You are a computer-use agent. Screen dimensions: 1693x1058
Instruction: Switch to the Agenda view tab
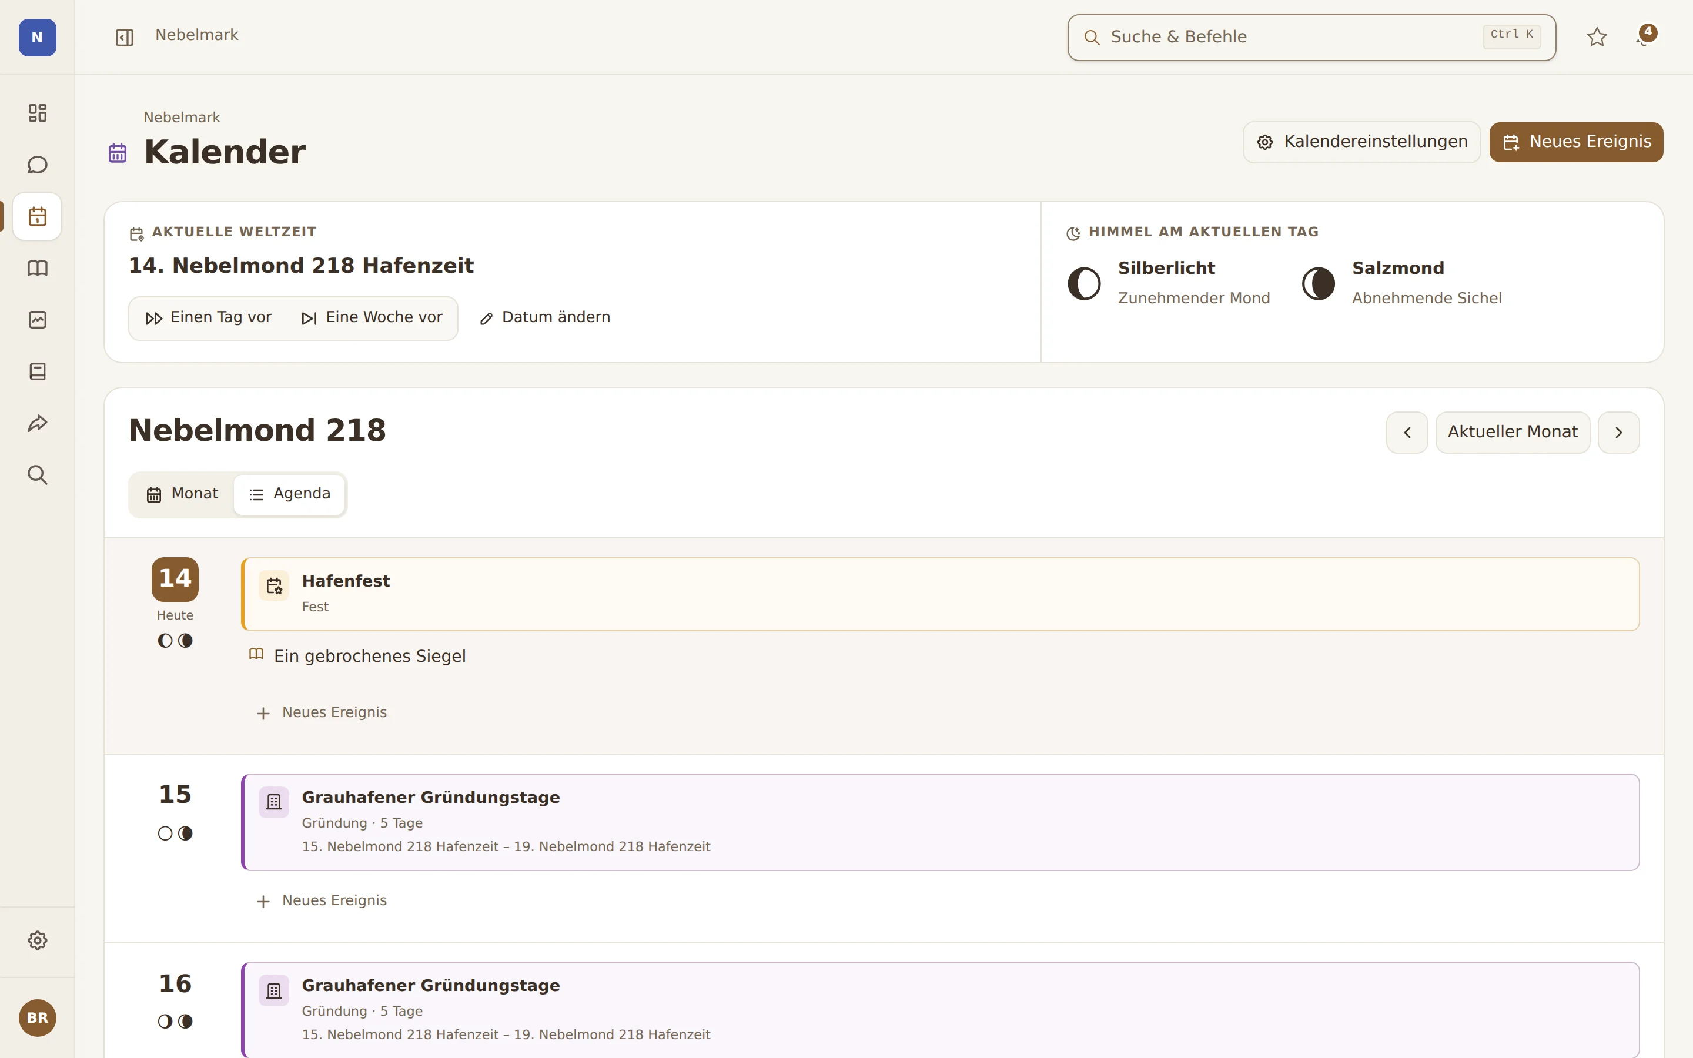point(289,494)
